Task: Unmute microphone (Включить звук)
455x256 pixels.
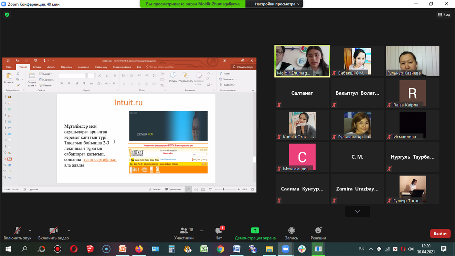Action: (17, 233)
